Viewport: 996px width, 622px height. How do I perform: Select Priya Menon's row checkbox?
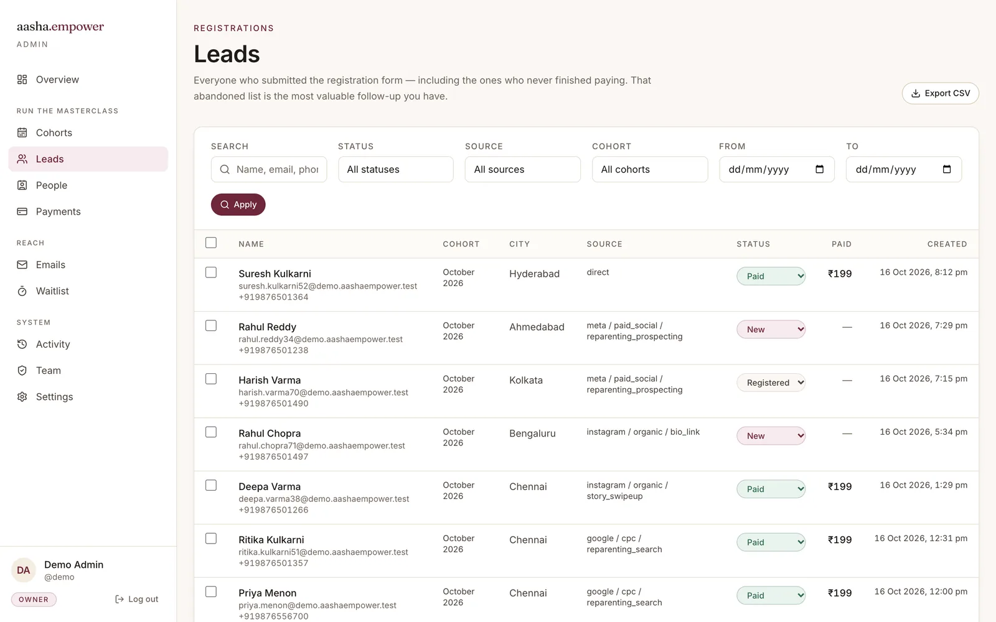[211, 592]
